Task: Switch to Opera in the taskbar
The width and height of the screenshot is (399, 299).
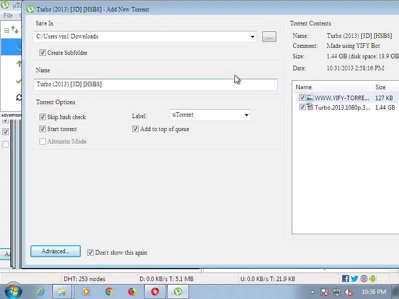Action: pos(155,292)
